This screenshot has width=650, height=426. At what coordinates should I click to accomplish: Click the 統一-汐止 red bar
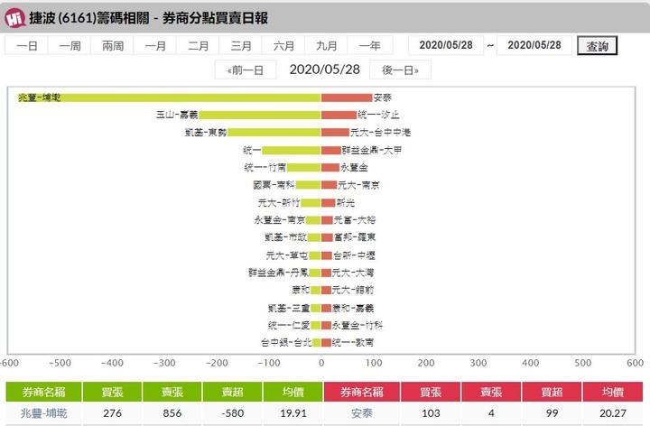(x=339, y=115)
